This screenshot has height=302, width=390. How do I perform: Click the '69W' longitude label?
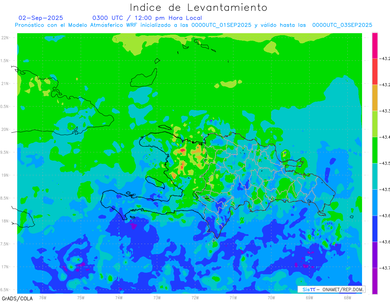coord(309,297)
